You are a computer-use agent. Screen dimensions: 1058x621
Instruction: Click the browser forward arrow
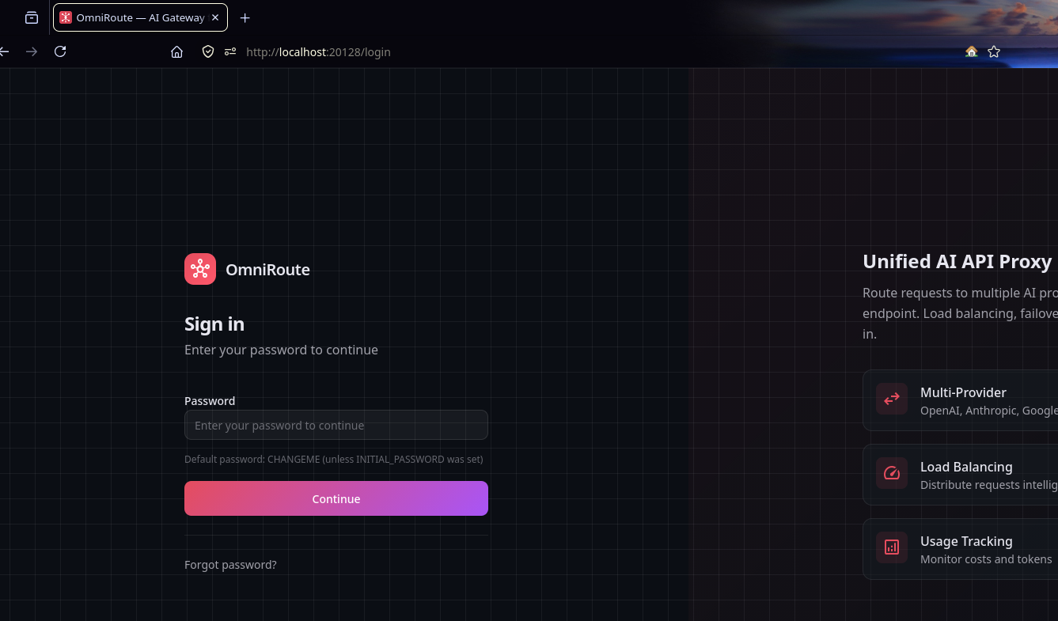click(x=32, y=51)
